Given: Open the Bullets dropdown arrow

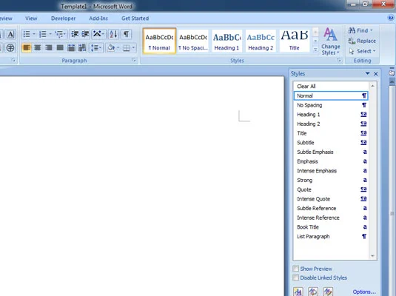Looking at the screenshot, I should (x=34, y=34).
